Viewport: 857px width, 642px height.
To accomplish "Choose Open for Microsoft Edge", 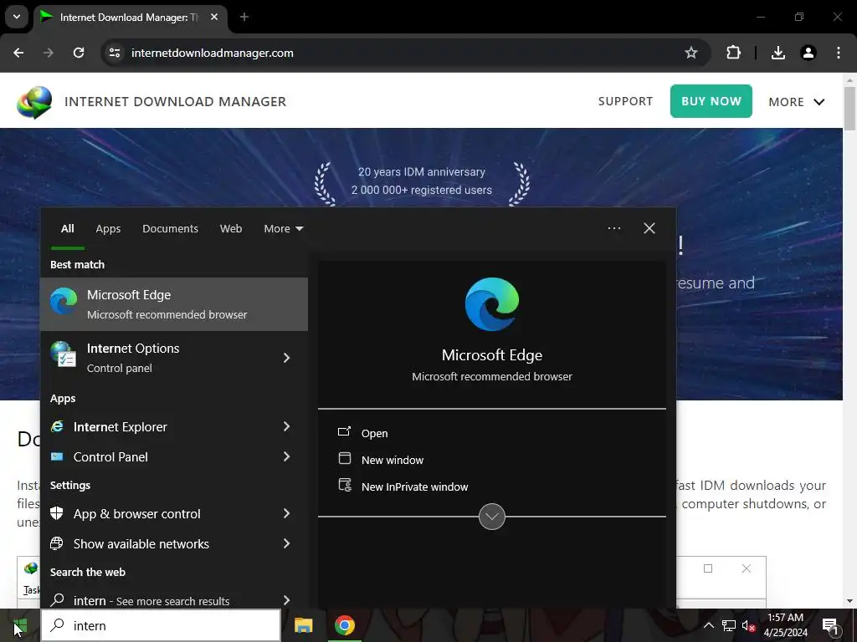I will pos(374,434).
